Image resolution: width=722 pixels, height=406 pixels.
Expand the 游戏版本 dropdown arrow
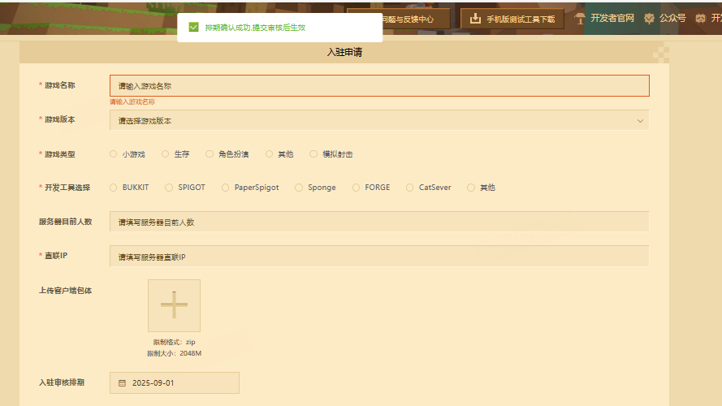(640, 120)
